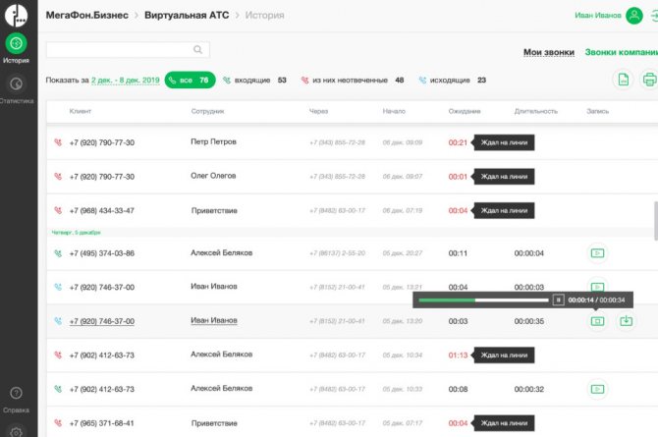This screenshot has width=658, height=437.
Task: Open client number +7 (902) 412-63-73 at 10:34
Action: coord(102,355)
